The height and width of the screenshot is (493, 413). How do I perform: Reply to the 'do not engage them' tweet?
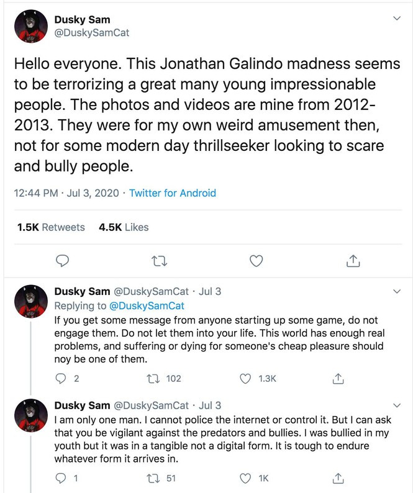(60, 378)
